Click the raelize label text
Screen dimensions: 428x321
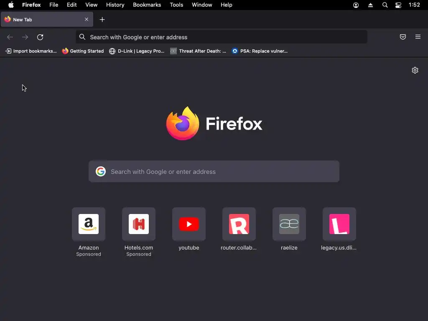[x=289, y=247]
